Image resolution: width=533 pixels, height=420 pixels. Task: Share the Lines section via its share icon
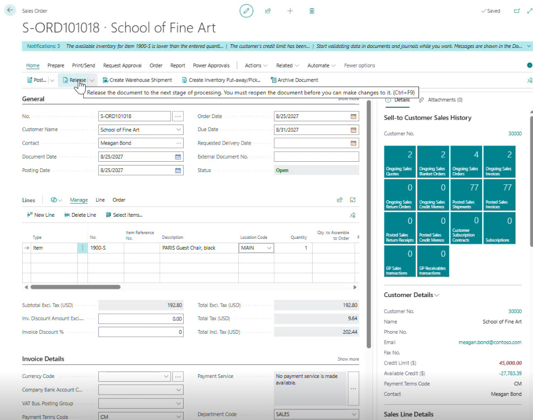340,200
